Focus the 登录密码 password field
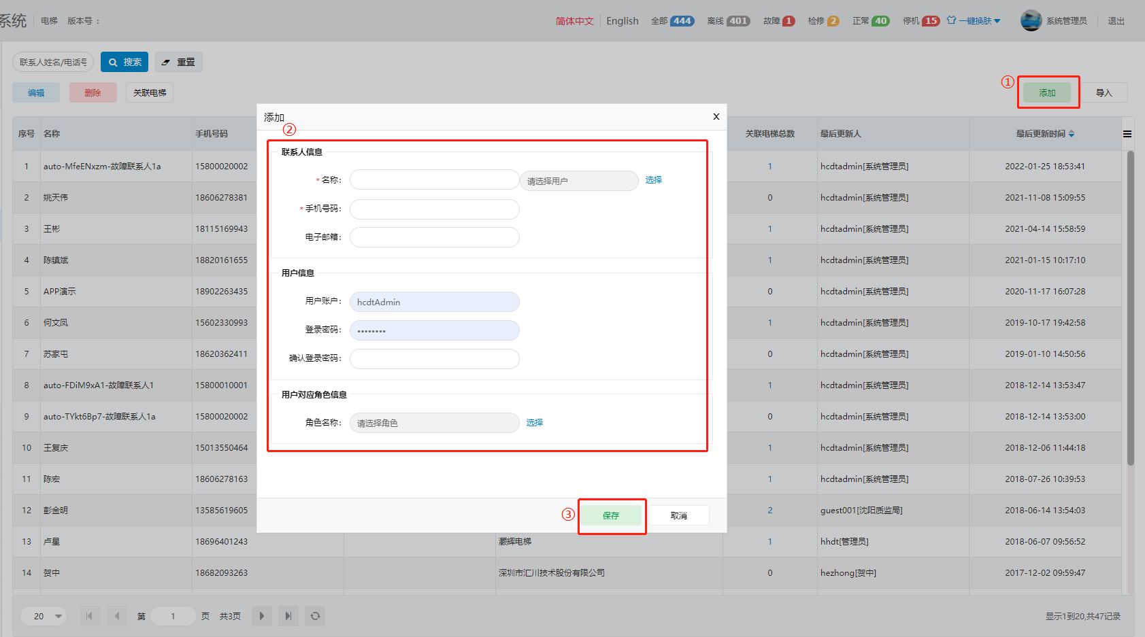 (x=435, y=330)
